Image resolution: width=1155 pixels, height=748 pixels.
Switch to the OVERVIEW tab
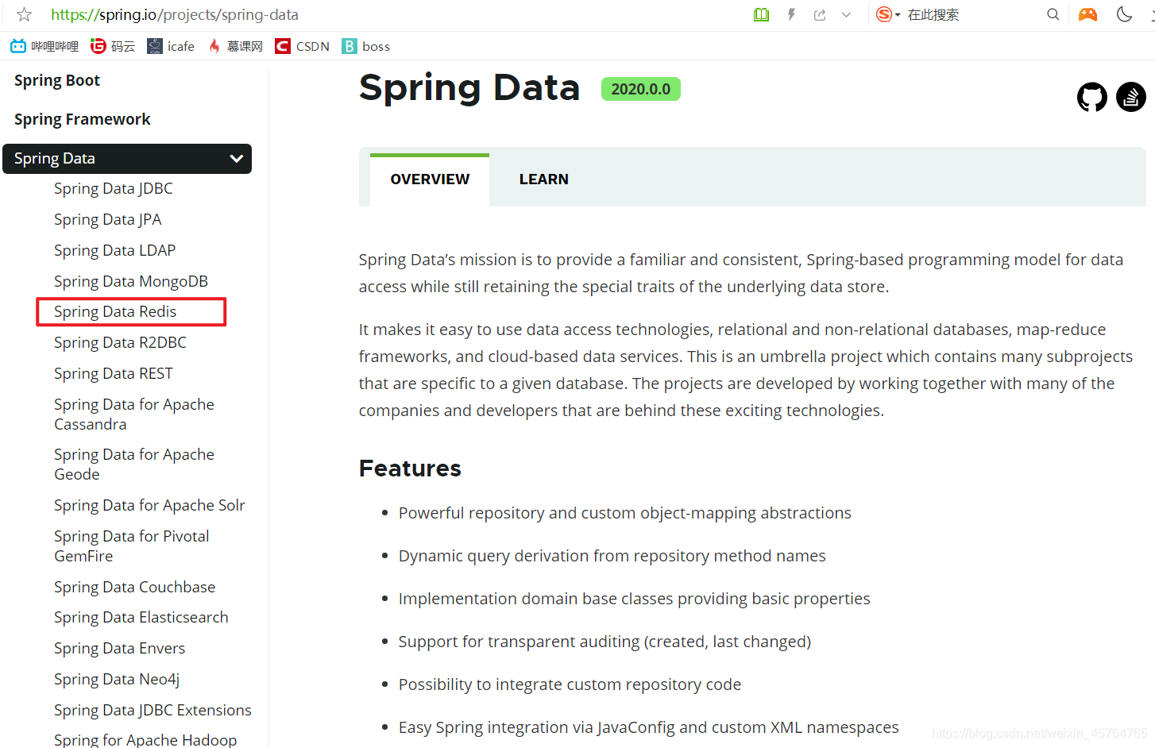[430, 179]
